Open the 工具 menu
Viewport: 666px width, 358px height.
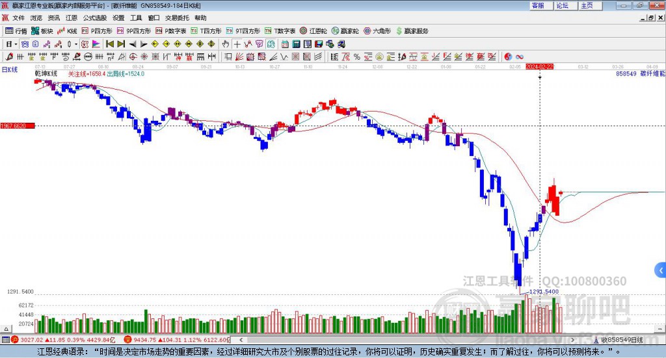136,18
